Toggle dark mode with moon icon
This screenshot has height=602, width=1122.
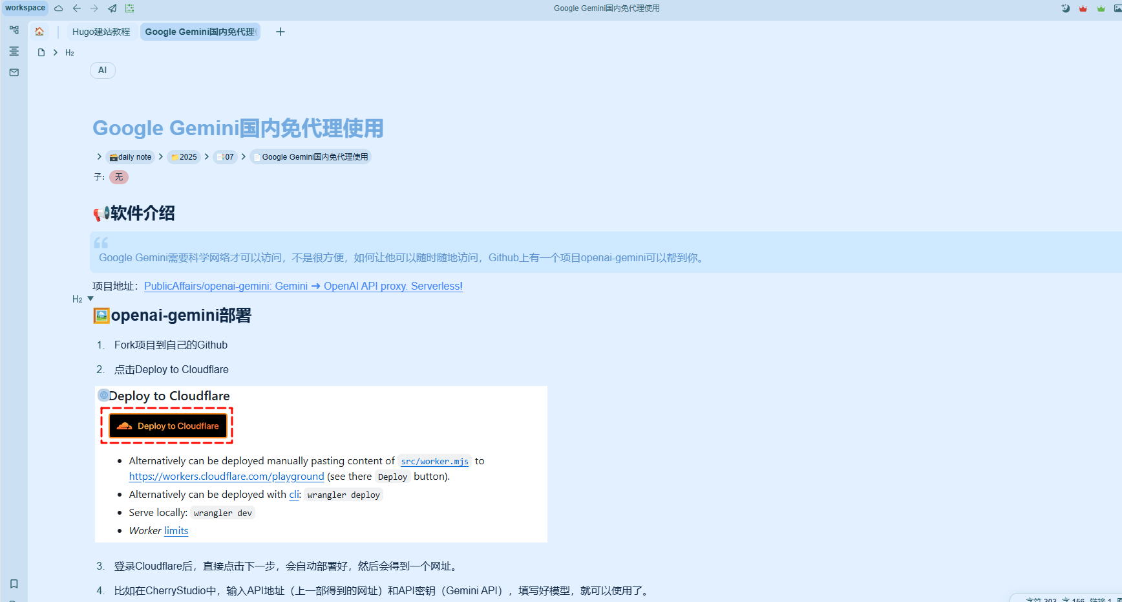tap(1065, 8)
